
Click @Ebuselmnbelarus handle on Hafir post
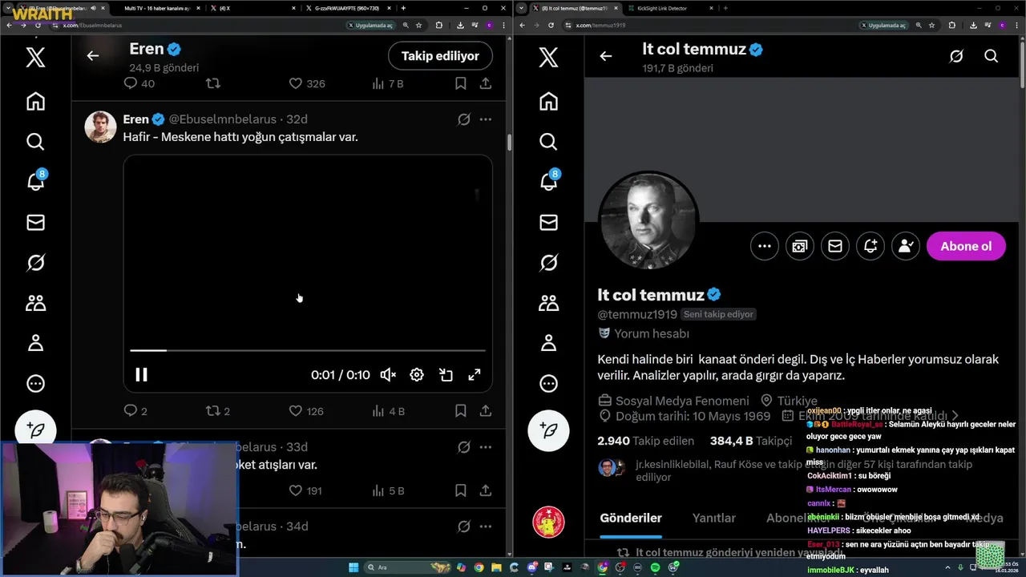222,119
